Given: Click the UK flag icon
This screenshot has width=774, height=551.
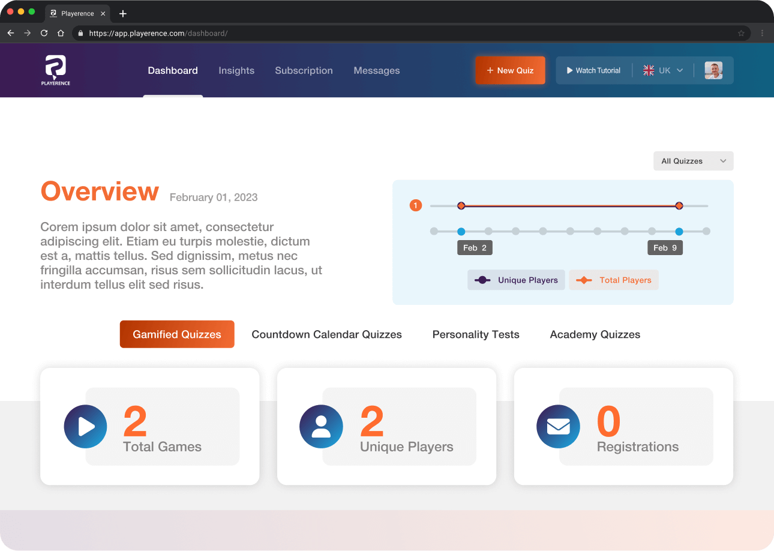Looking at the screenshot, I should (649, 70).
